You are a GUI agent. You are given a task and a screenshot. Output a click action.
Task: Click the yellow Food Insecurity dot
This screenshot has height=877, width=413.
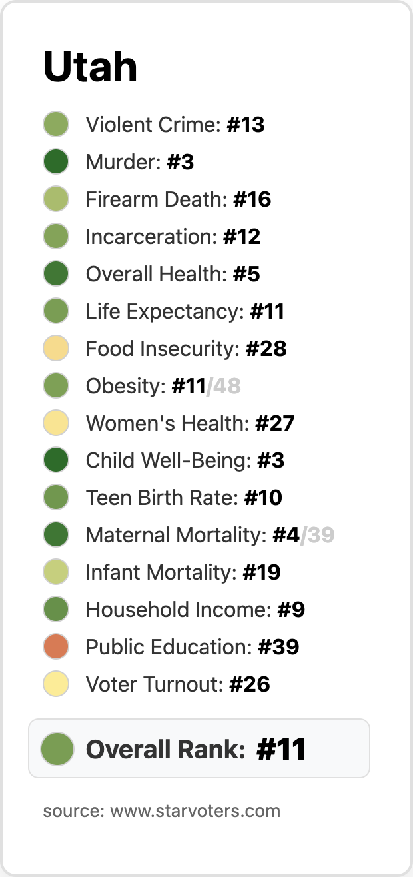coord(56,349)
